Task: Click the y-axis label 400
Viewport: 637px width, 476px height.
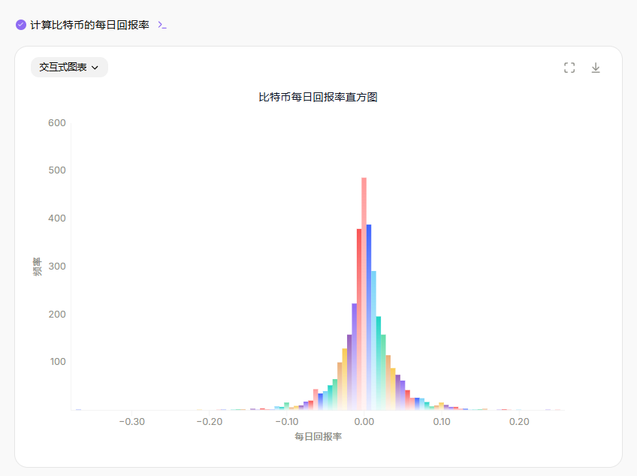Action: tap(57, 218)
